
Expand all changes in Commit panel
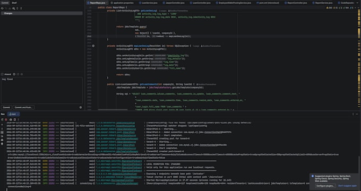(18, 8)
